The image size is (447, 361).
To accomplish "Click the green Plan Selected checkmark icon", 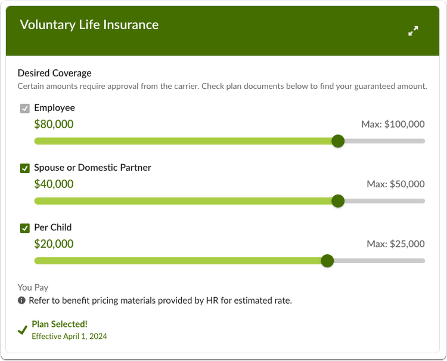I will tap(23, 330).
